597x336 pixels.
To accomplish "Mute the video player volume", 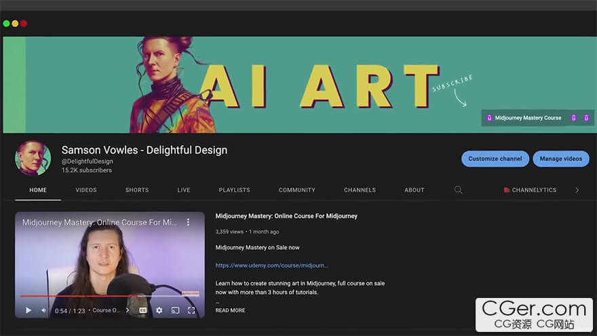I will click(x=44, y=310).
